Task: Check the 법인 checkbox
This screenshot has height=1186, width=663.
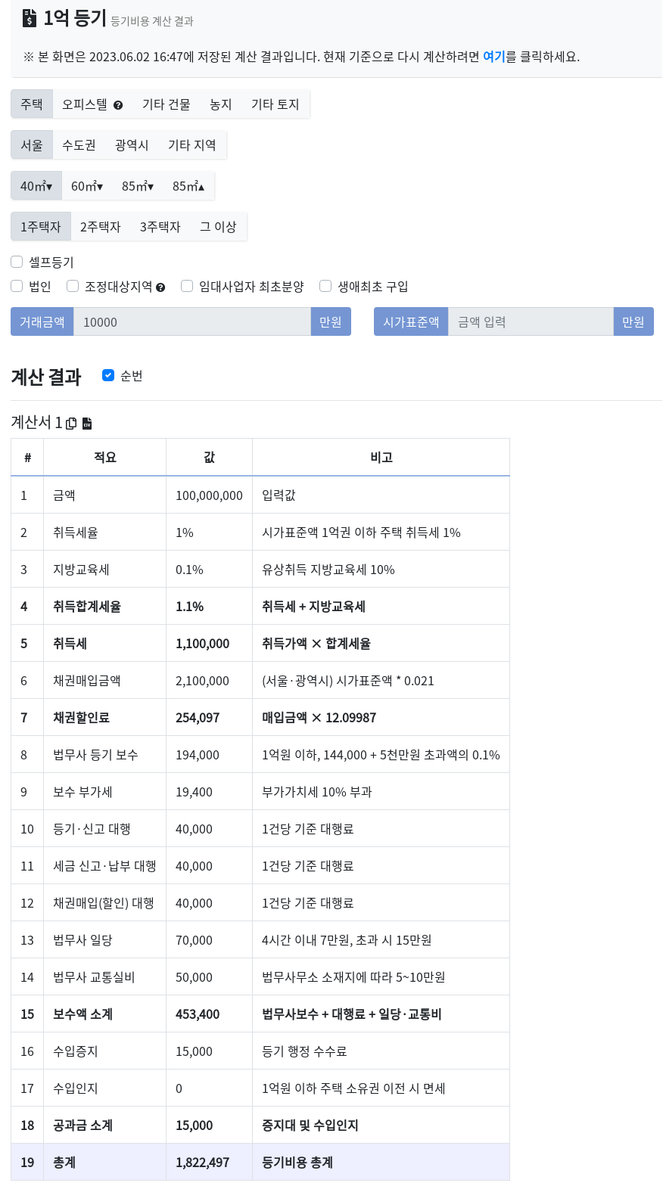Action: click(17, 286)
